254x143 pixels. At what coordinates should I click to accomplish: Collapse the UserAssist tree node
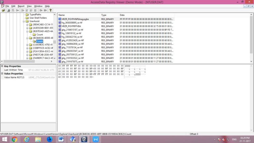(24, 22)
